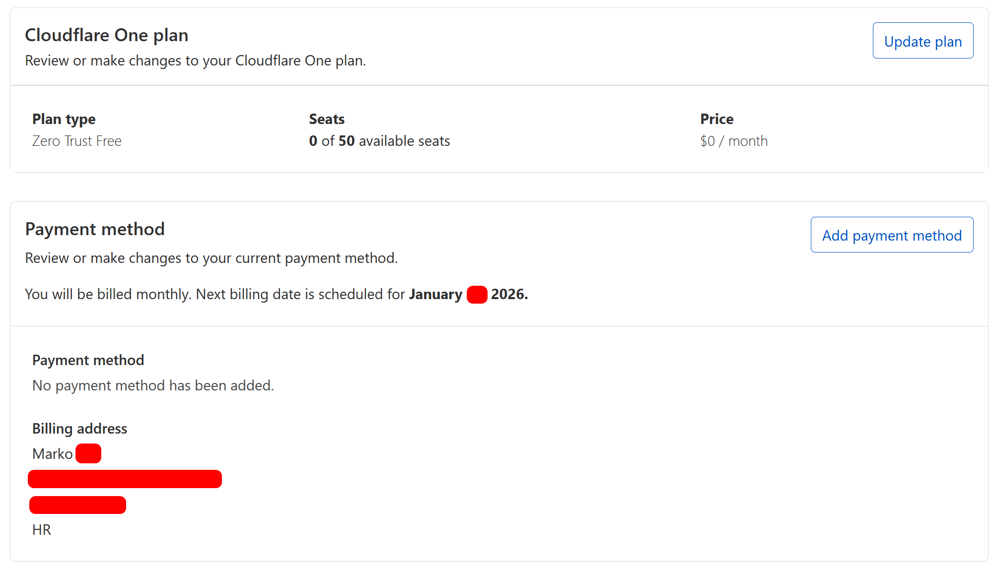
Task: Click the 0 of 50 available seats text
Action: [379, 141]
